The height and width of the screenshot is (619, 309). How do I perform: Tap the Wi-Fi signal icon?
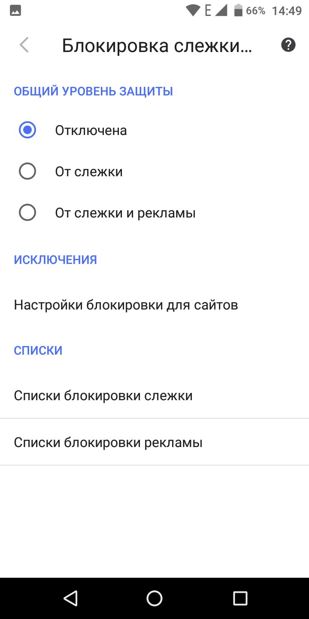(193, 11)
